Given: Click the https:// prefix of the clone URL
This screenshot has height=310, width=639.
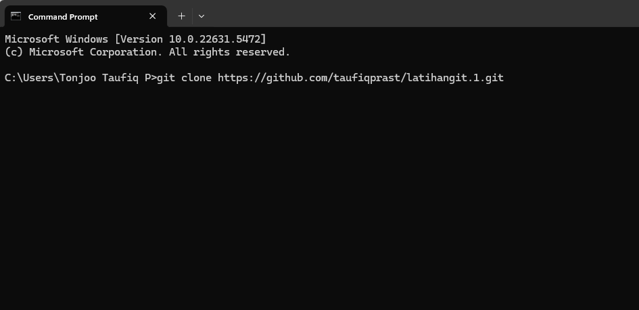Looking at the screenshot, I should pyautogui.click(x=241, y=77).
